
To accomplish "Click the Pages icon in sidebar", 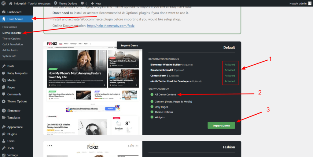I will [x=4, y=87].
